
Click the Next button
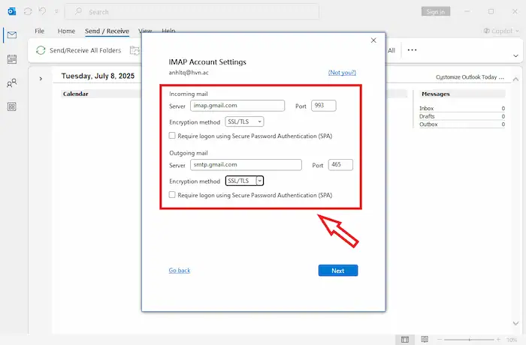(x=337, y=270)
